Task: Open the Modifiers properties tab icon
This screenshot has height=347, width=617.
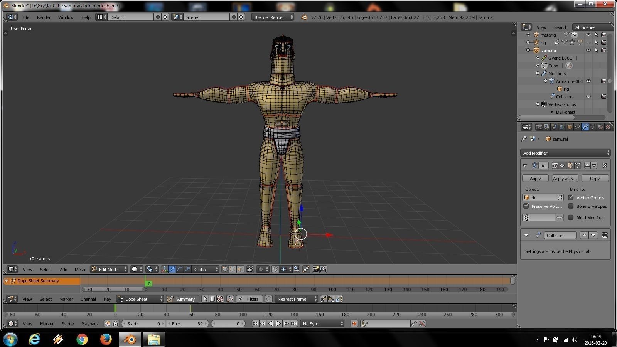Action: click(x=585, y=127)
